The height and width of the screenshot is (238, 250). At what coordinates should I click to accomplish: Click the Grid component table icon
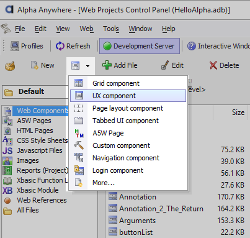pos(79,83)
